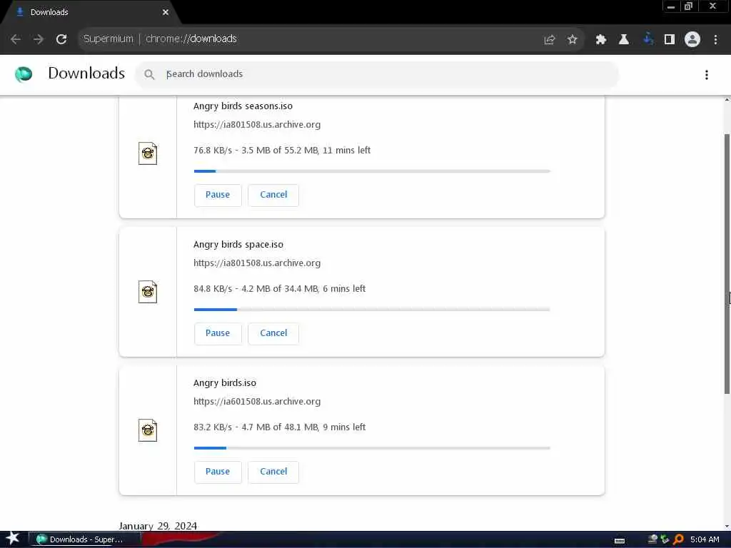731x548 pixels.
Task: Click the vertical scrollbar thumb
Action: [727, 263]
